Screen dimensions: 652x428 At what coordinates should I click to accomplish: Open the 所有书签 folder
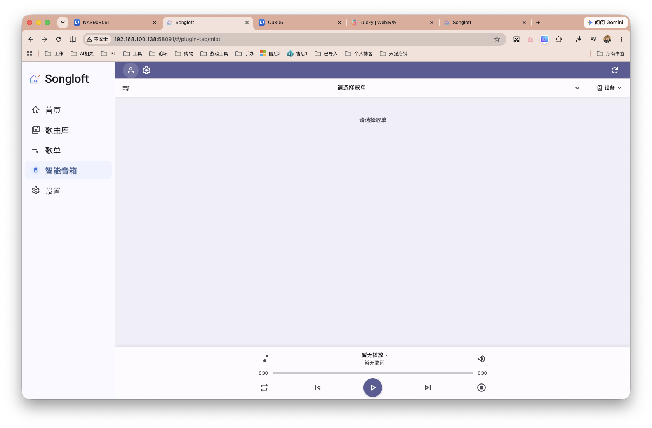pos(611,54)
